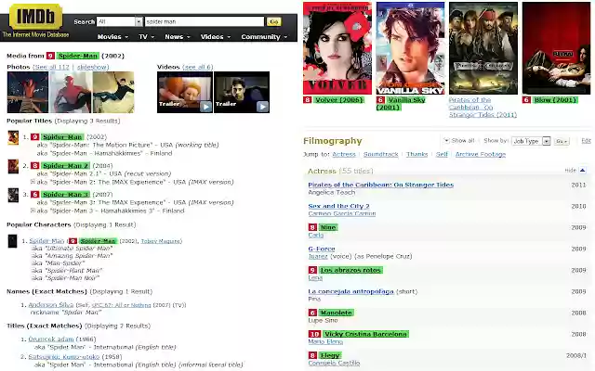Open Spider-Man 2 title link
Screen dimensions: 595x371
tap(65, 166)
